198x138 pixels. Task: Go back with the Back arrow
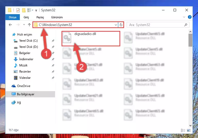point(10,25)
